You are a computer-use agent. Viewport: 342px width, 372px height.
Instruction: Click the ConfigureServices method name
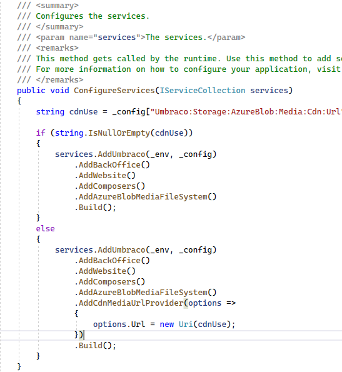tap(114, 91)
